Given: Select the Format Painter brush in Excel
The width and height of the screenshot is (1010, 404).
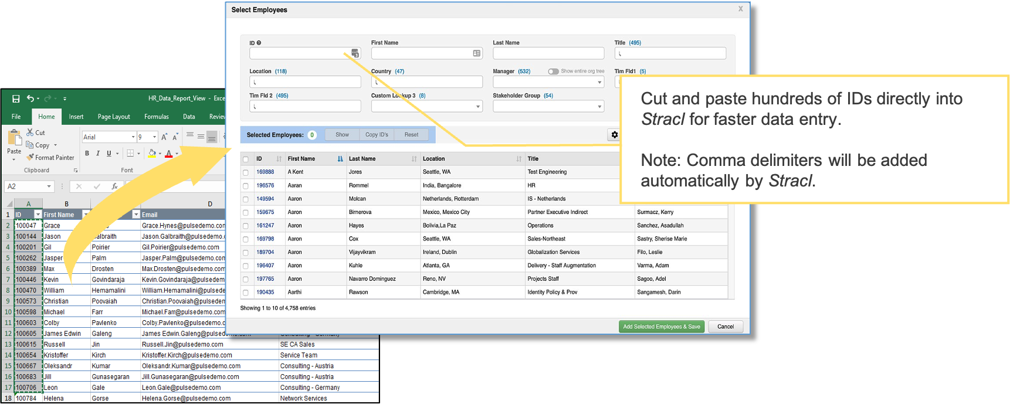Looking at the screenshot, I should (x=30, y=157).
